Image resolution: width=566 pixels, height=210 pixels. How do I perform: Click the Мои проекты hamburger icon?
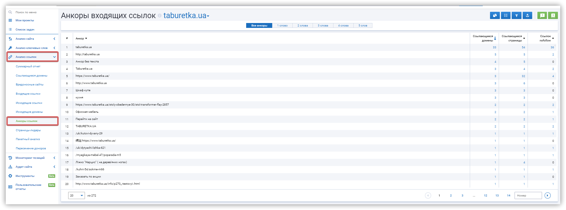tap(10, 20)
